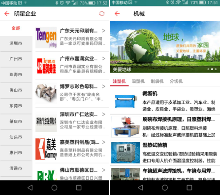Switch to the 吸塑机 tab

coord(138,81)
